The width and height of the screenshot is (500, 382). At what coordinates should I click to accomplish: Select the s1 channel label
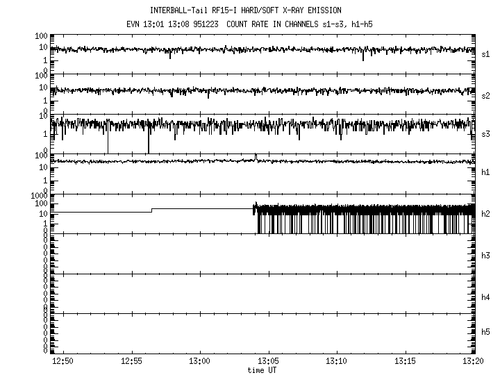pos(487,53)
